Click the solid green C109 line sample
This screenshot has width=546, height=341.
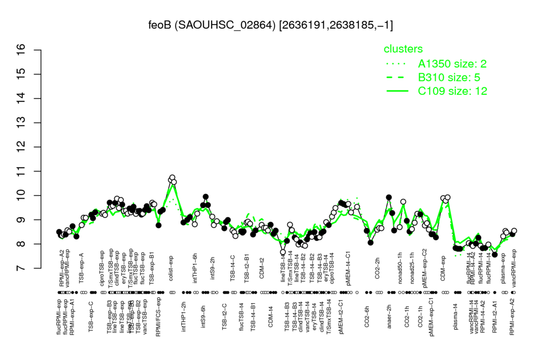tap(397, 91)
